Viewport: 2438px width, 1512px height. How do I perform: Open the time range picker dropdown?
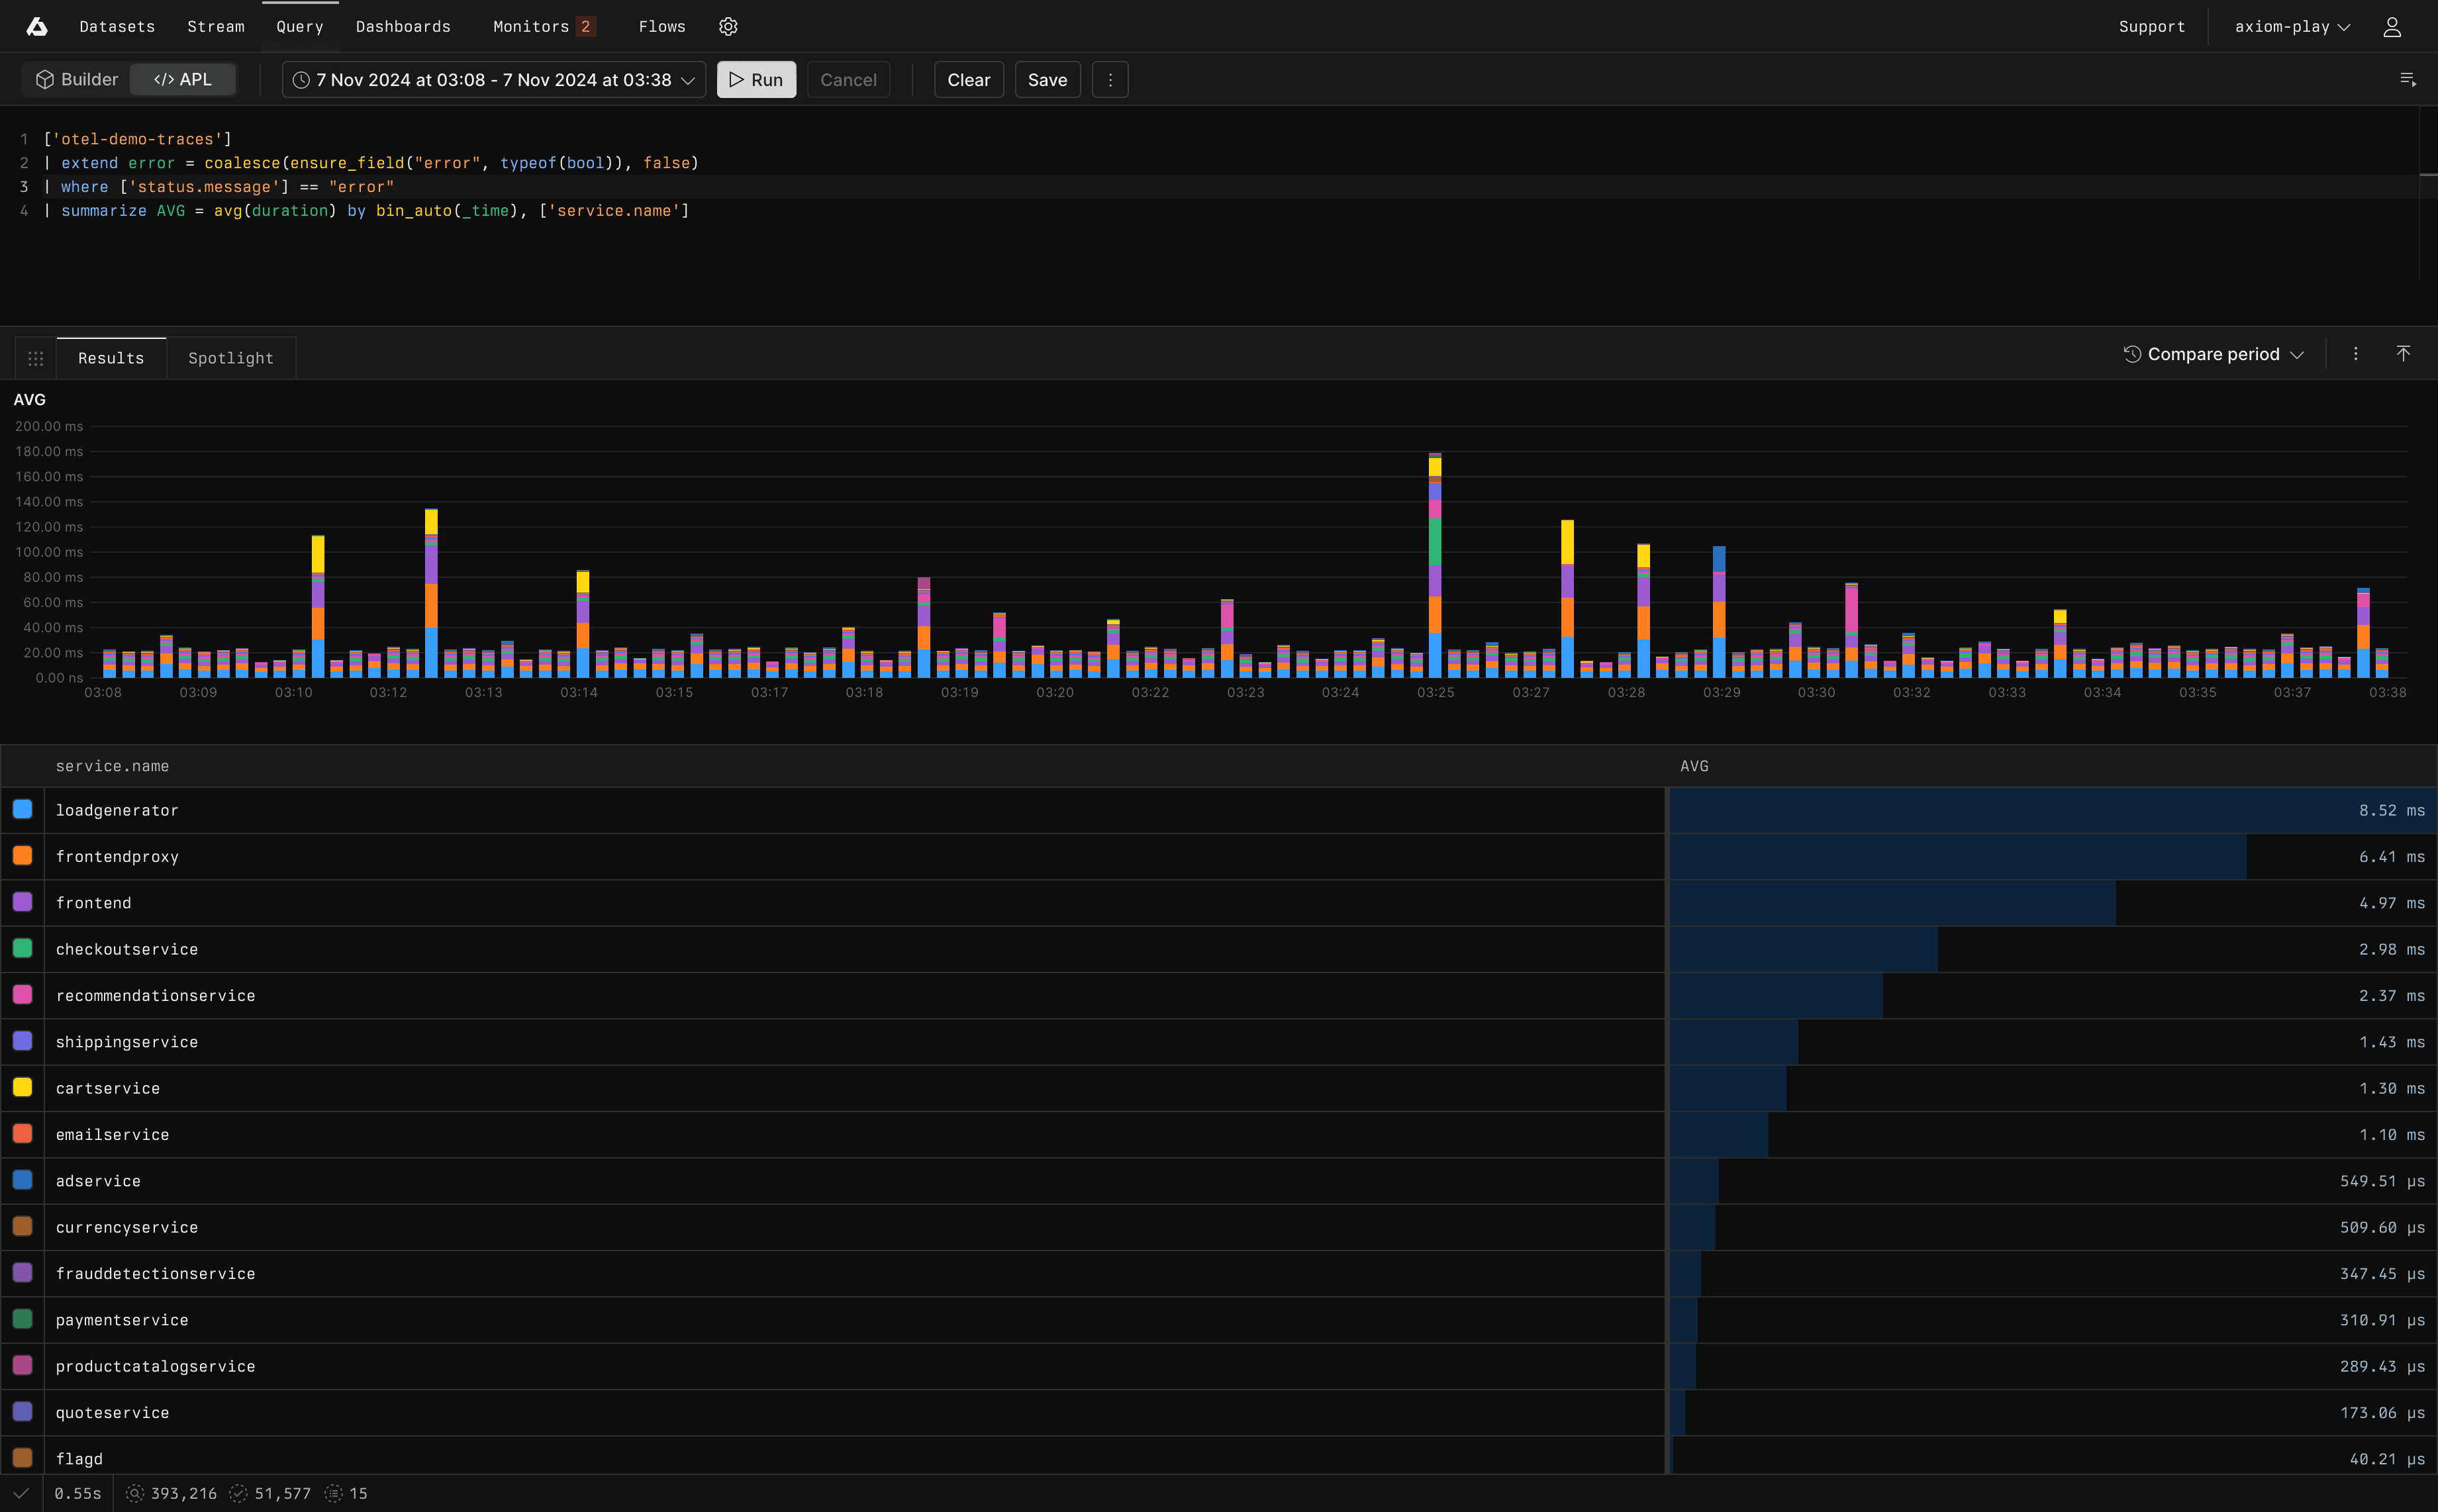point(494,80)
